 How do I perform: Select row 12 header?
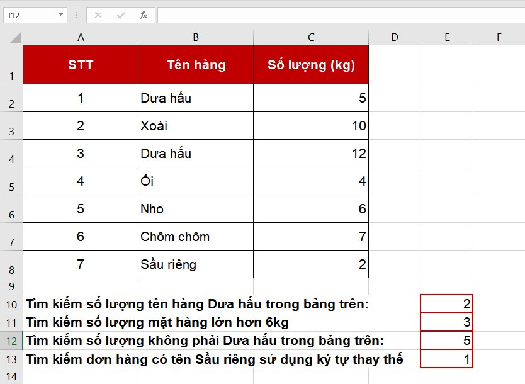click(11, 341)
